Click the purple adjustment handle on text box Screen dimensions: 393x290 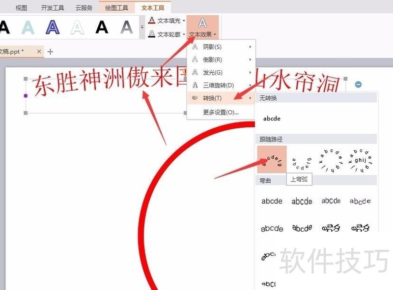26,95
